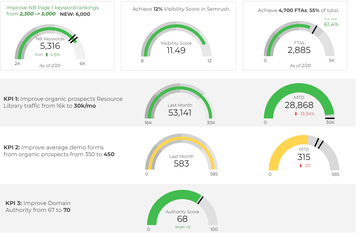Click the green MoM increase arrow under 5,316
360x237 pixels.
tap(47, 54)
